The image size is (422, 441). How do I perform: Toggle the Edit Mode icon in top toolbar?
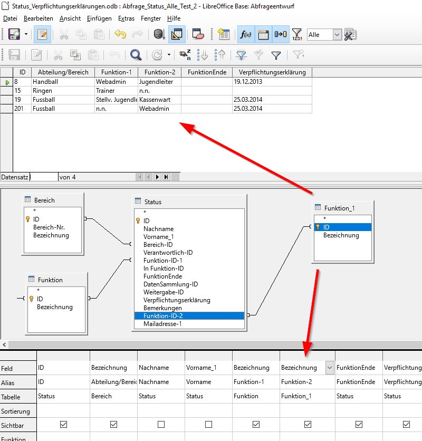click(x=42, y=34)
